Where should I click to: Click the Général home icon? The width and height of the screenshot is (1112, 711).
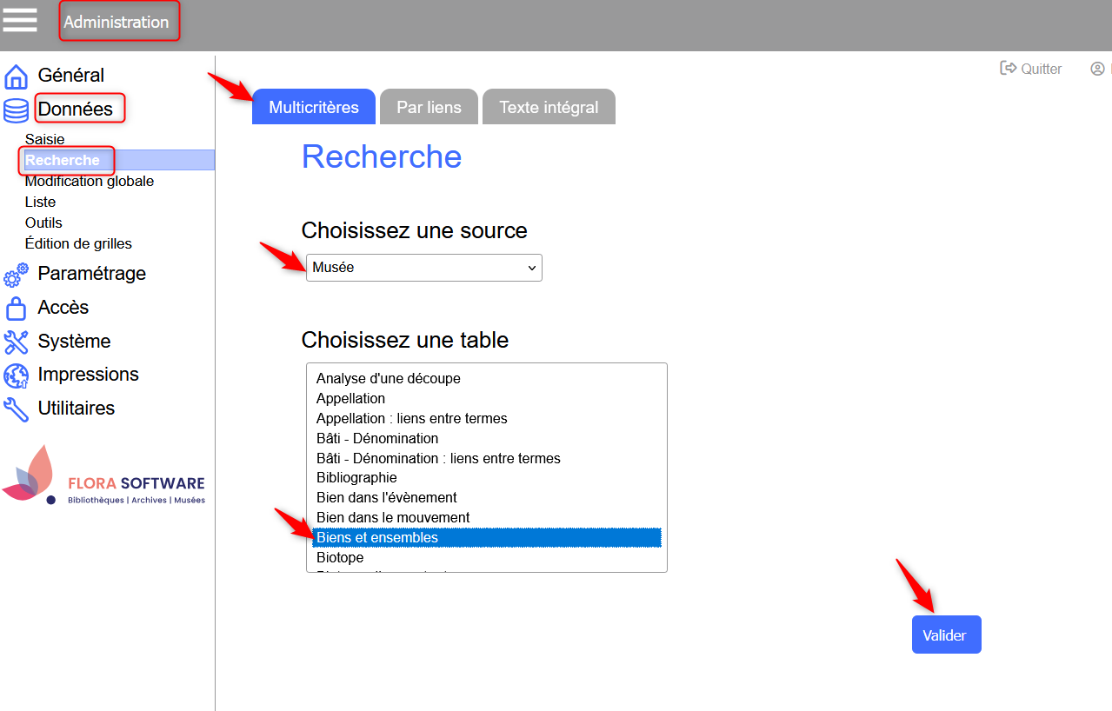point(16,76)
